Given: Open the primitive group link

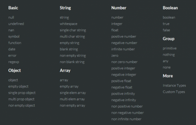Looking at the screenshot, I should point(169,48).
